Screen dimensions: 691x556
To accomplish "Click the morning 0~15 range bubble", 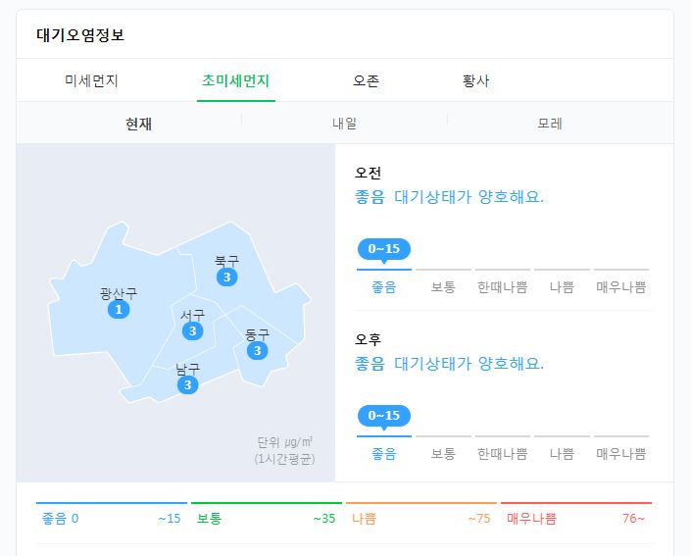I will click(383, 249).
